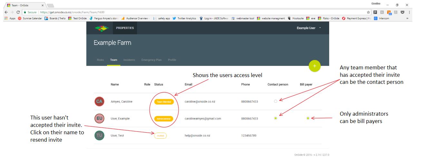Switch to the Incidents tab
422x159 pixels.
tap(129, 60)
